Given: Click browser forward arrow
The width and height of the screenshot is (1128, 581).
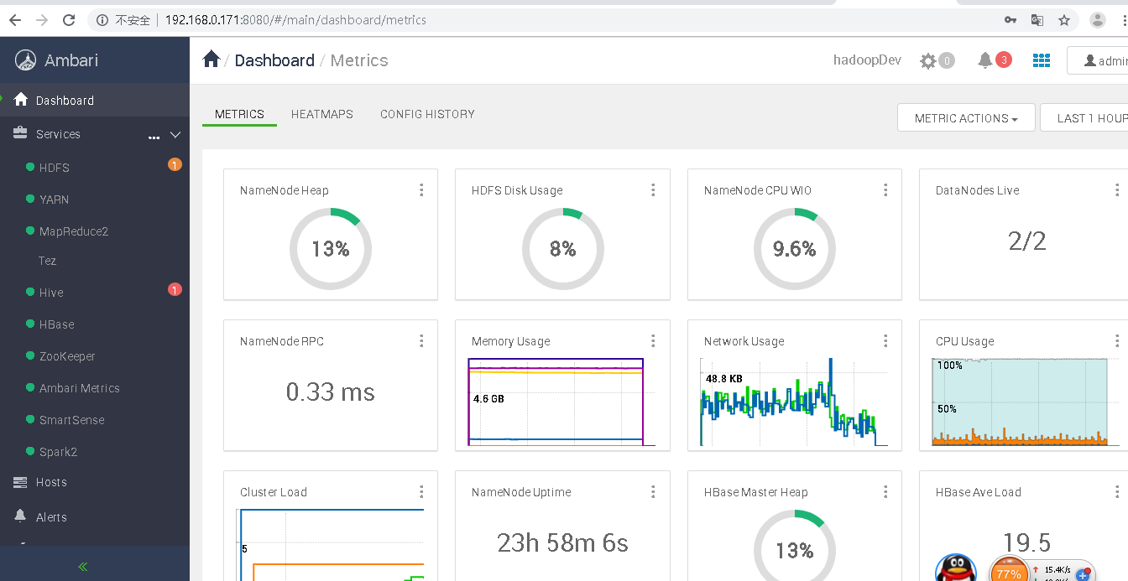Looking at the screenshot, I should pos(42,19).
